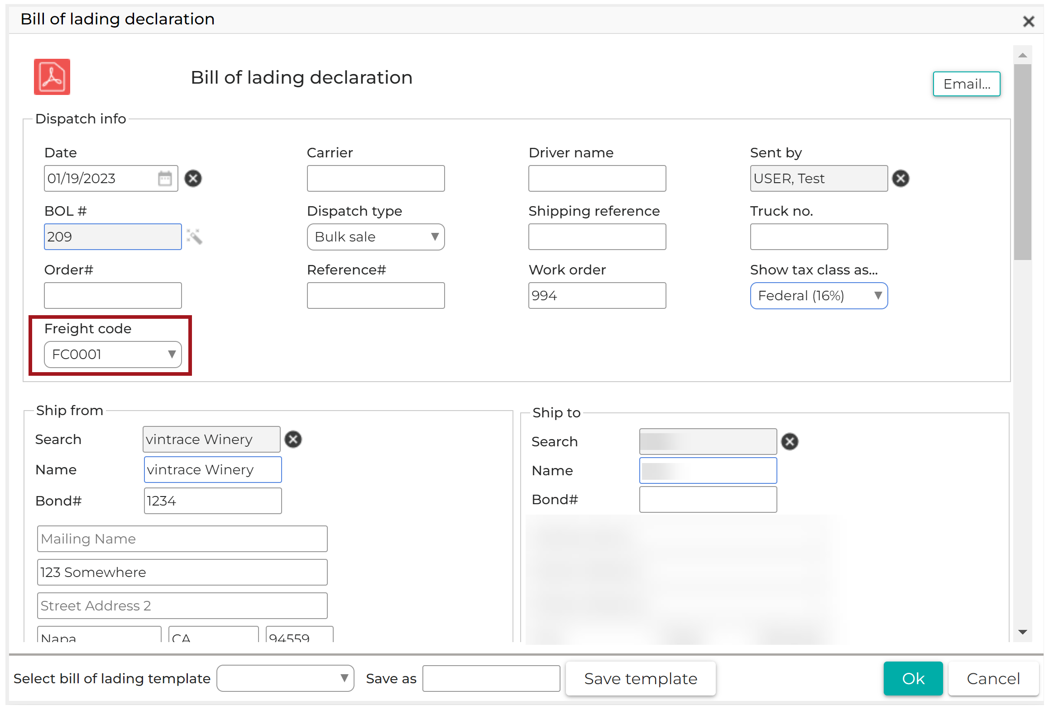Open the Freight code FC0001 dropdown
The height and width of the screenshot is (714, 1049).
(x=113, y=355)
